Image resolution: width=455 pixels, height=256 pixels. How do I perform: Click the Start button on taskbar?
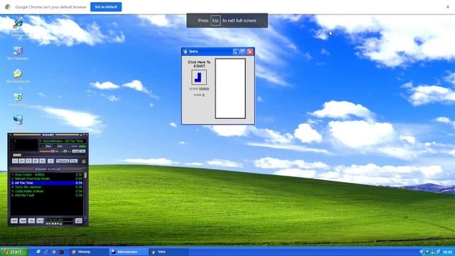tap(14, 252)
